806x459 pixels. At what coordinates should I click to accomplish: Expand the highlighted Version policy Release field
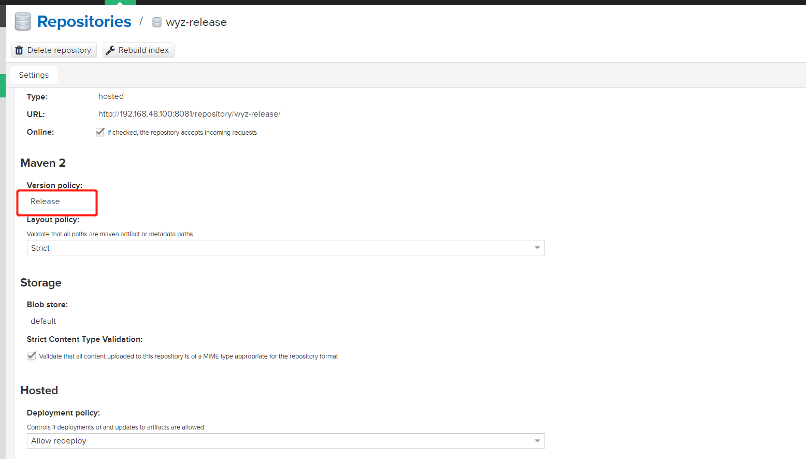pos(57,202)
